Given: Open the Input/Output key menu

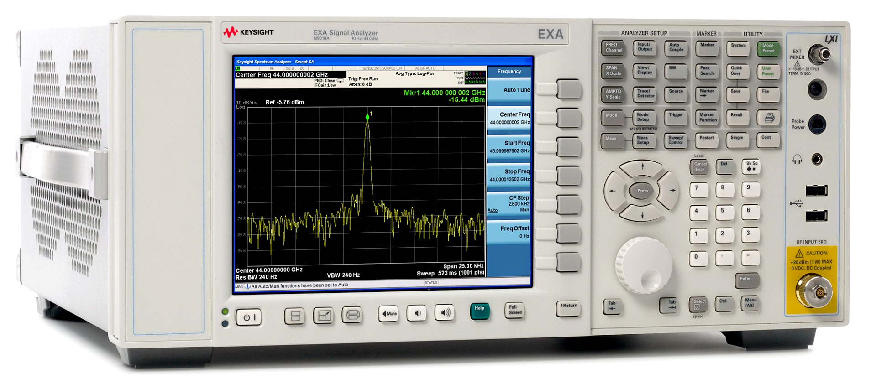Looking at the screenshot, I should [645, 47].
